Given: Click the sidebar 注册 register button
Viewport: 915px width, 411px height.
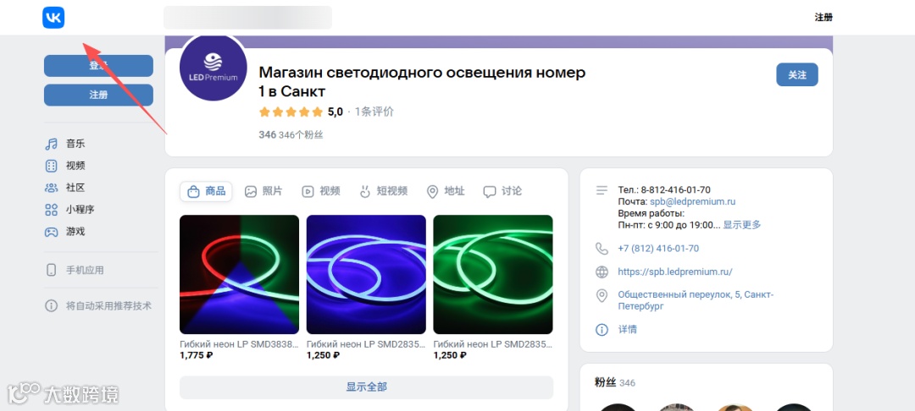Looking at the screenshot, I should [x=98, y=95].
